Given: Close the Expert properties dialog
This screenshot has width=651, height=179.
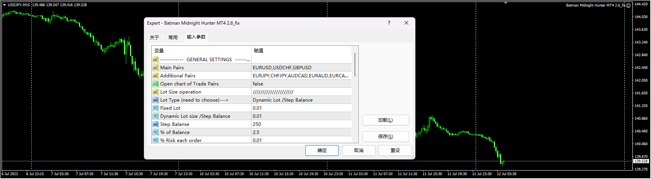Looking at the screenshot, I should [406, 23].
